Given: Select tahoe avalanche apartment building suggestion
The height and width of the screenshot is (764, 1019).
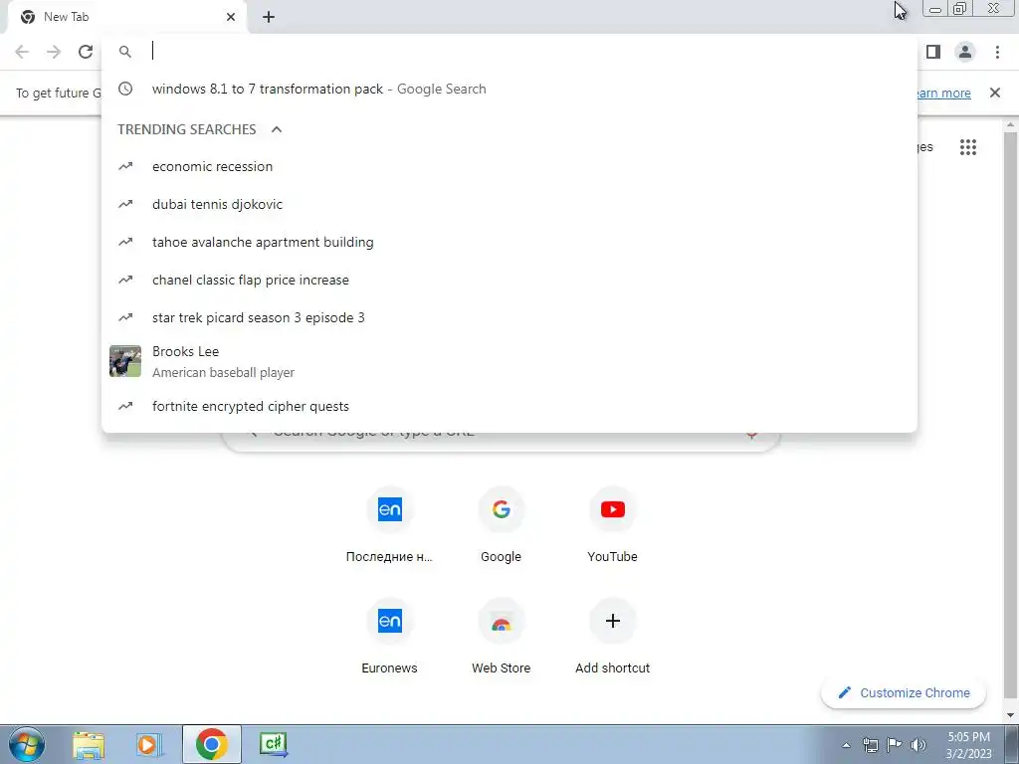Looking at the screenshot, I should [509, 242].
